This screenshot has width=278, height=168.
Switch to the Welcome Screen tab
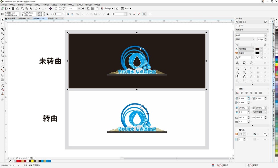[x=11, y=19]
